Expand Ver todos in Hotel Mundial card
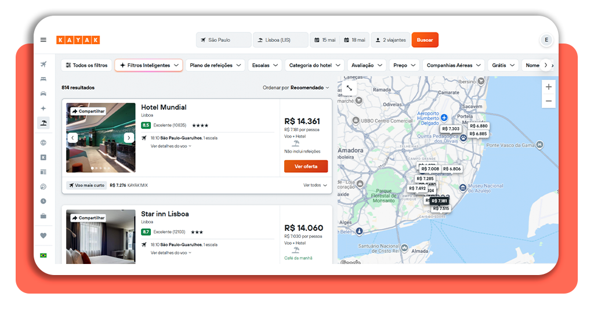This screenshot has height=311, width=594. (x=315, y=185)
